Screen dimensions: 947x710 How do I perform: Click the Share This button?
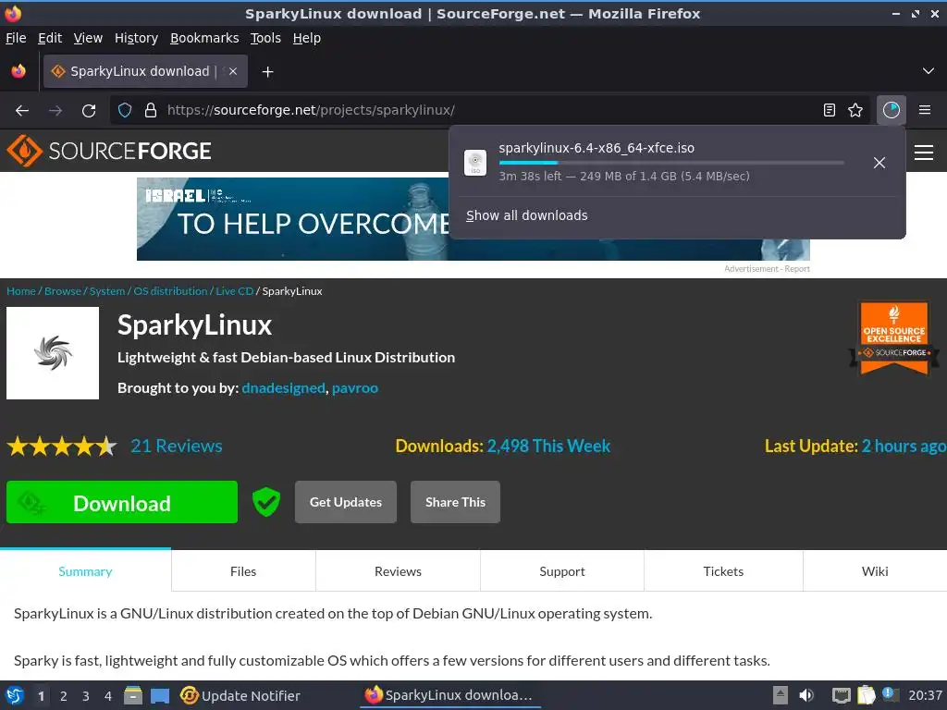pyautogui.click(x=455, y=502)
